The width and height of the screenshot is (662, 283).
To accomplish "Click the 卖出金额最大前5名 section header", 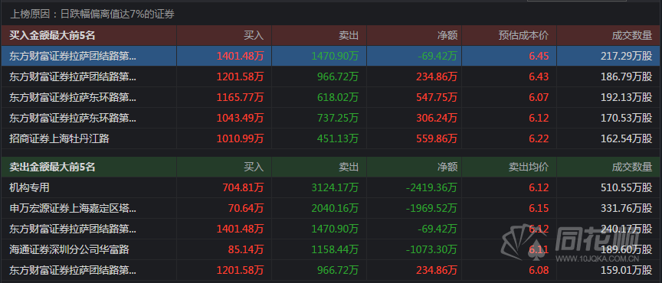I will tap(52, 168).
